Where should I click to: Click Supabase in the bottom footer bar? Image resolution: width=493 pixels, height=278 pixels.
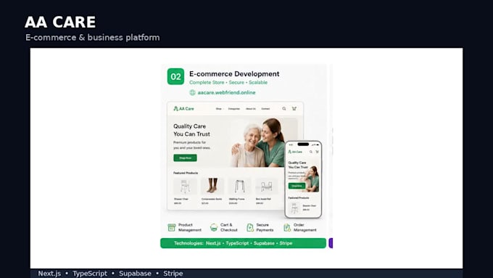click(135, 273)
